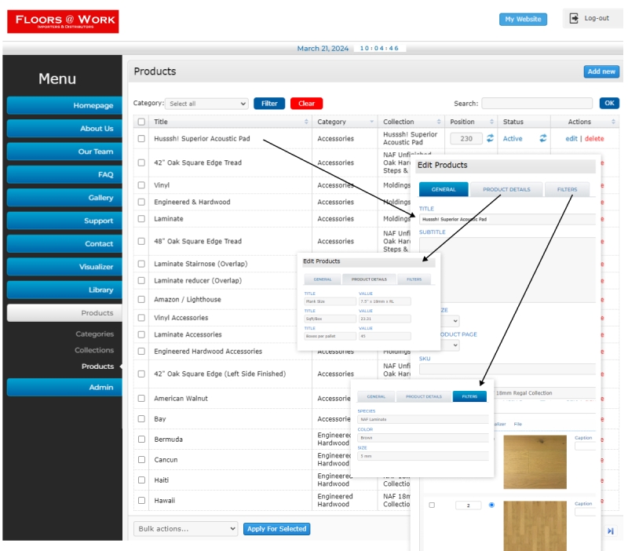Check the Husssh! Superior Acoustic Pad row checkbox

[141, 139]
